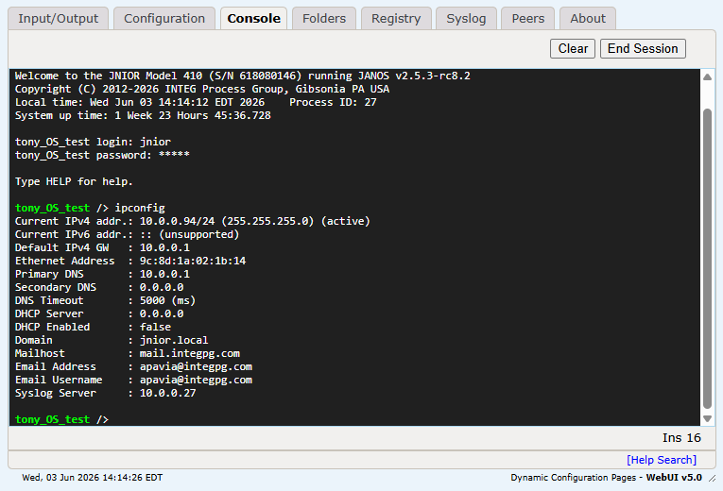Click the 'Ins 16' status indicator
This screenshot has width=723, height=491.
pos(681,437)
